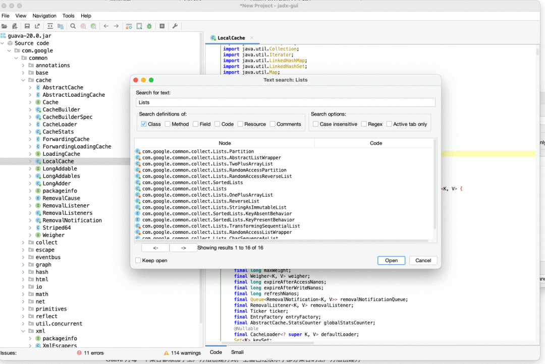Enable the Code search definition checkbox

(217, 124)
